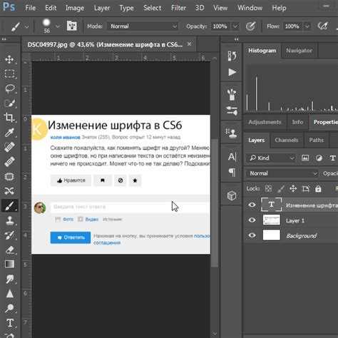338x338 pixels.
Task: Enable airbrush-style build-up icon
Action: click(323, 26)
